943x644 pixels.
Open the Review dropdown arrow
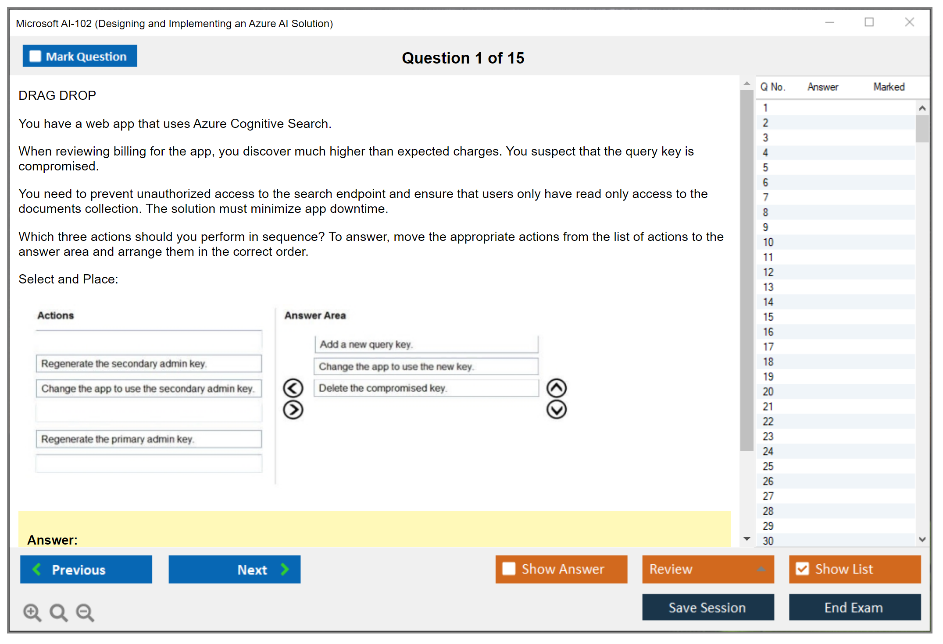[x=761, y=569]
